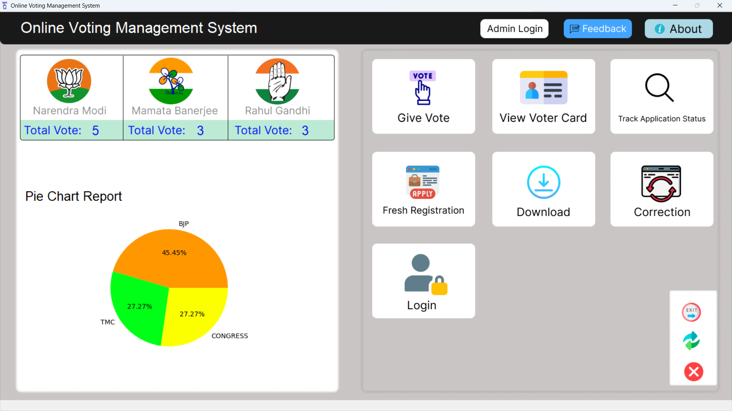This screenshot has height=411, width=732.
Task: Select the CONGRESS pie chart label
Action: click(230, 336)
